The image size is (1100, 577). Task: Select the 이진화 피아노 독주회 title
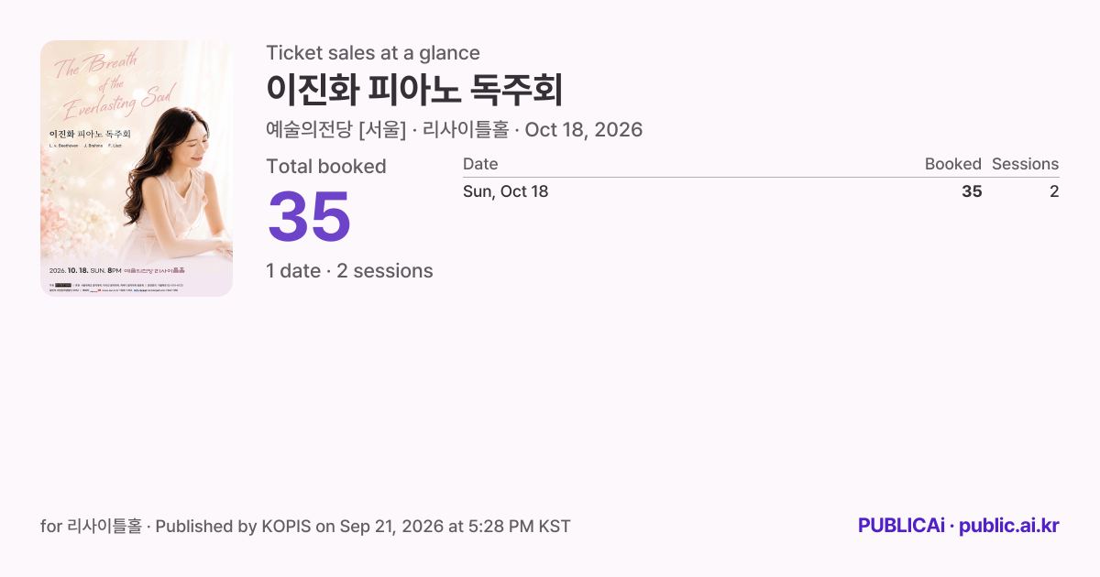(x=414, y=90)
